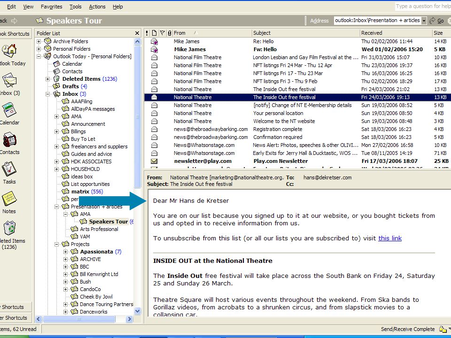451x338 pixels.
Task: Click the Send/Receive status icon in status bar
Action: point(443,329)
